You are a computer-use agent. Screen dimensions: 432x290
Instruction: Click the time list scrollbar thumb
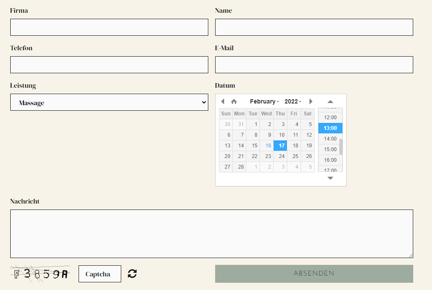341,147
